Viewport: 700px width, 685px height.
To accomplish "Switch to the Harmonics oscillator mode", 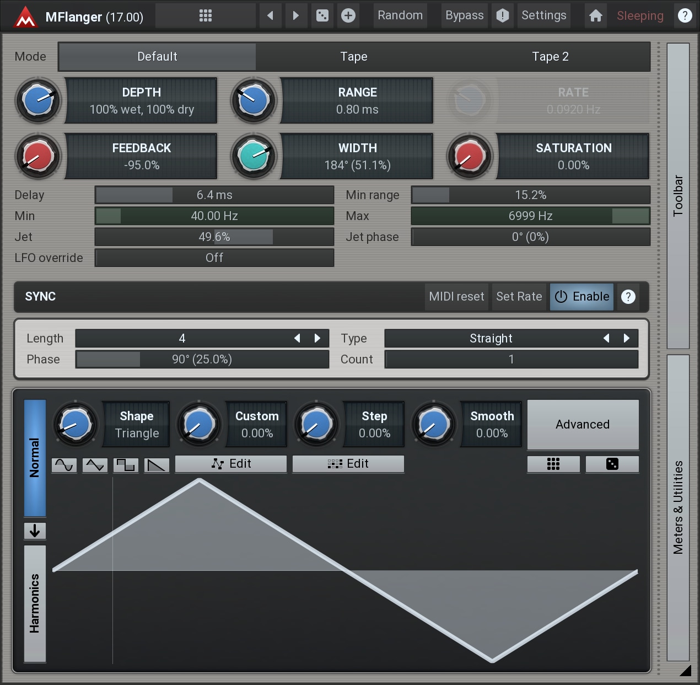I will [35, 603].
